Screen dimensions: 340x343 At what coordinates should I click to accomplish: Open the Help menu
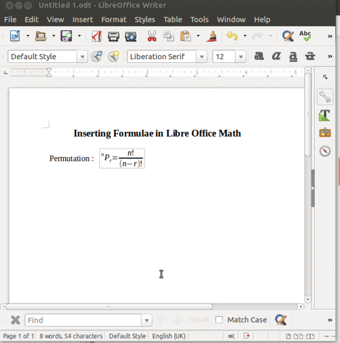(262, 19)
